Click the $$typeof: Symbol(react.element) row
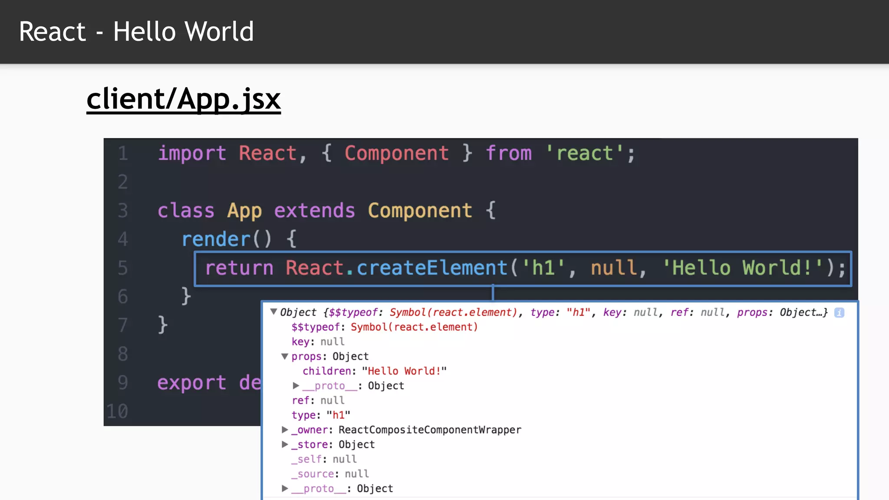889x500 pixels. click(x=385, y=327)
